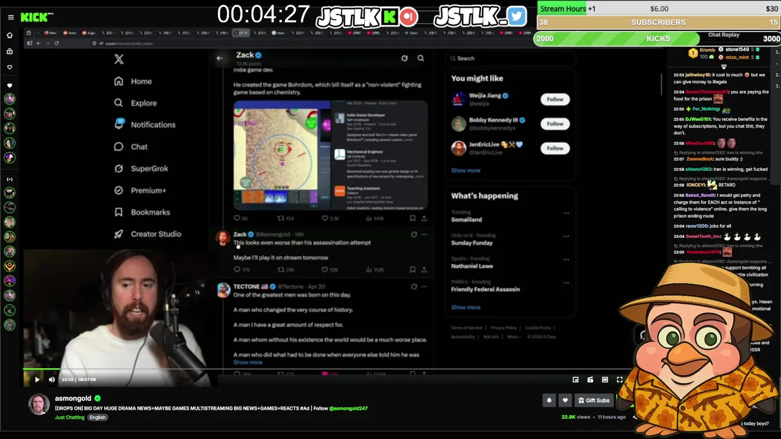Focus the X Search field

(511, 59)
